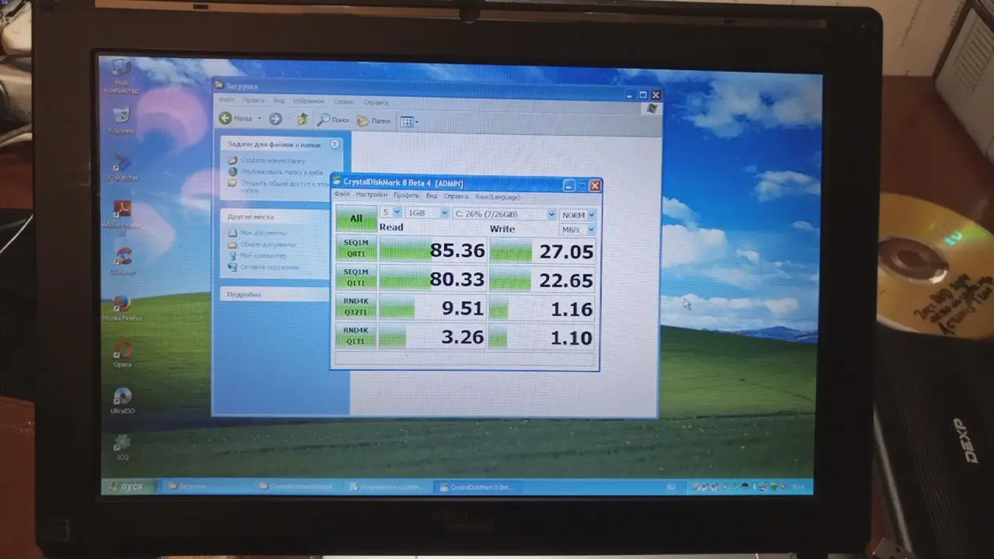This screenshot has height=559, width=994.
Task: Open the Вид menu in CrystalDiskMark
Action: [431, 196]
